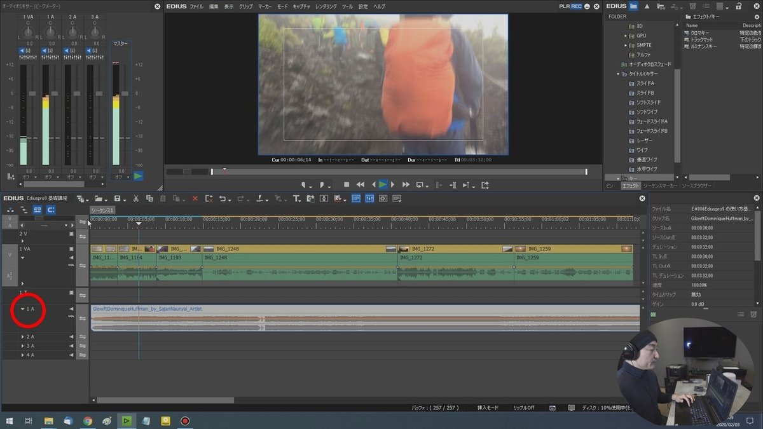Open Chrome from Windows taskbar
The image size is (763, 429).
87,421
